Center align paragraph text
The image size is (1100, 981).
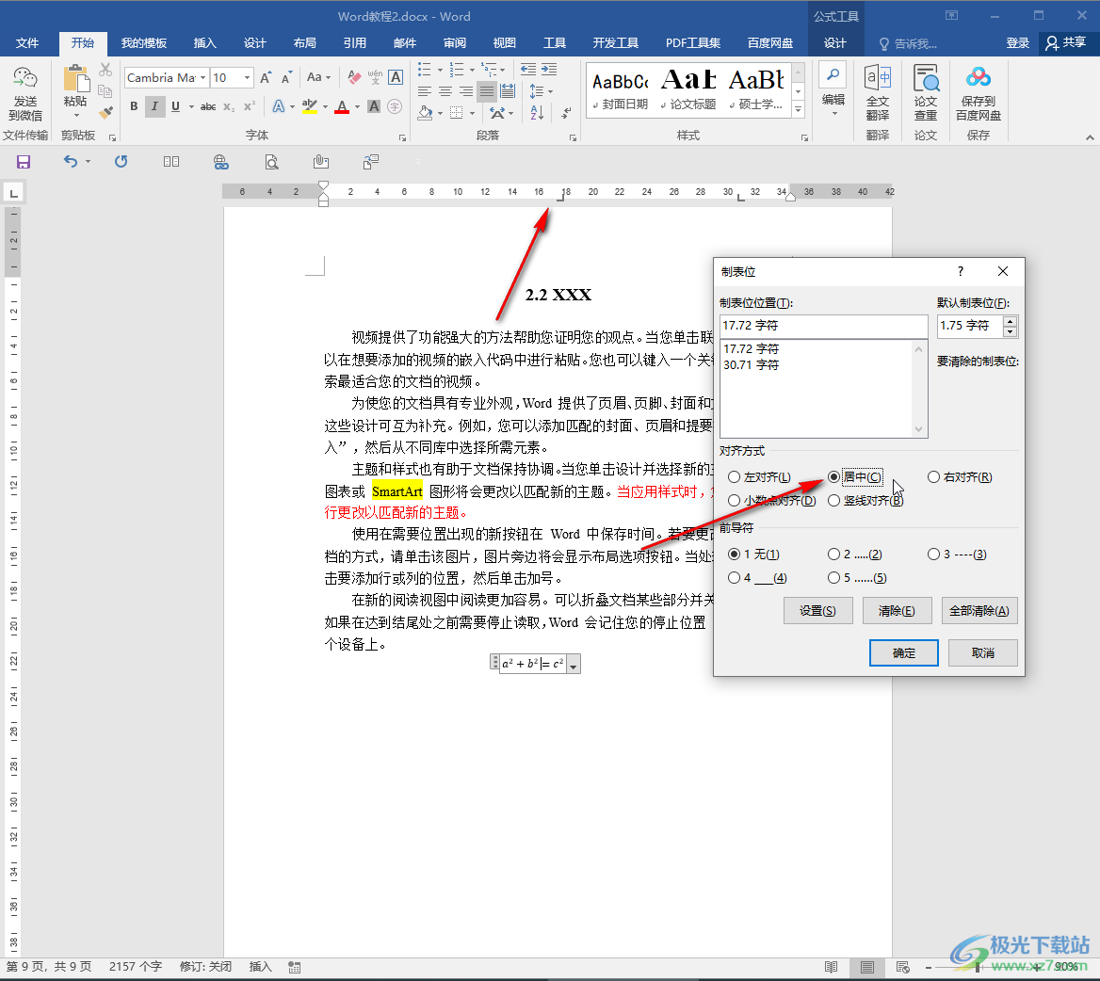[445, 92]
